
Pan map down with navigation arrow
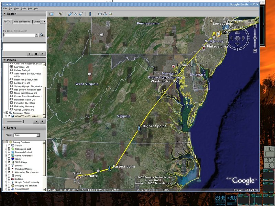238,44
